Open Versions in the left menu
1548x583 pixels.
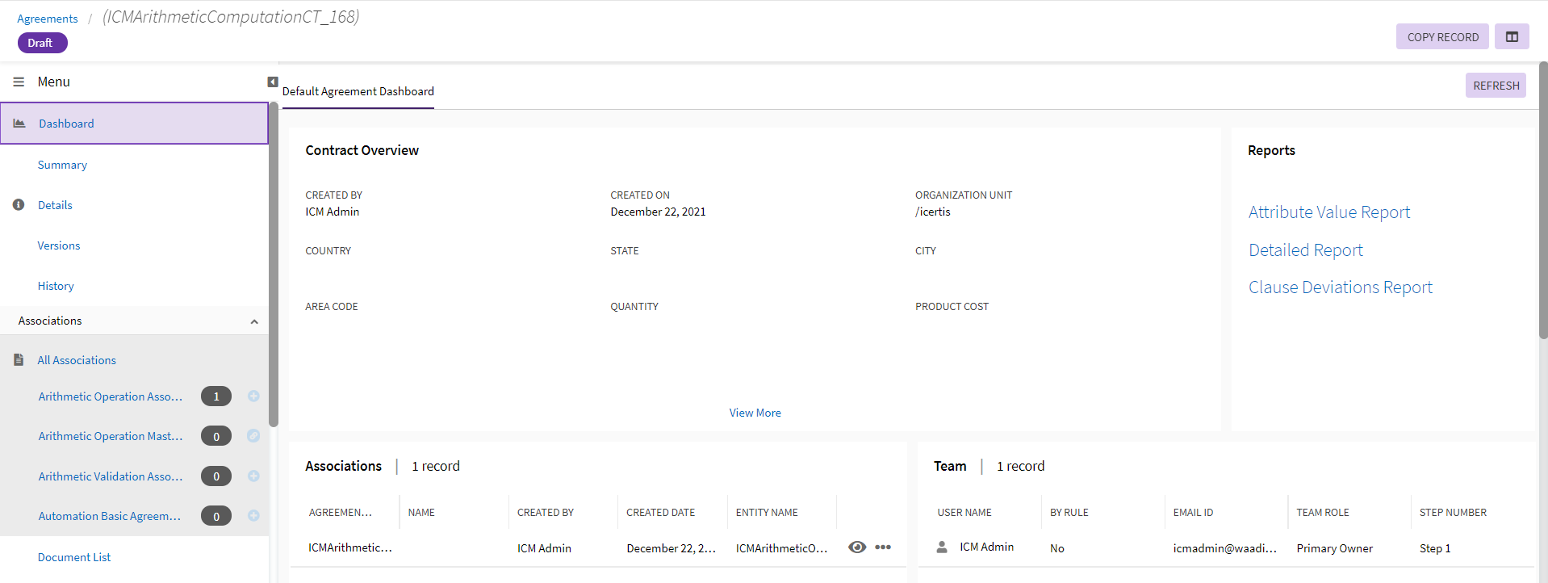59,245
